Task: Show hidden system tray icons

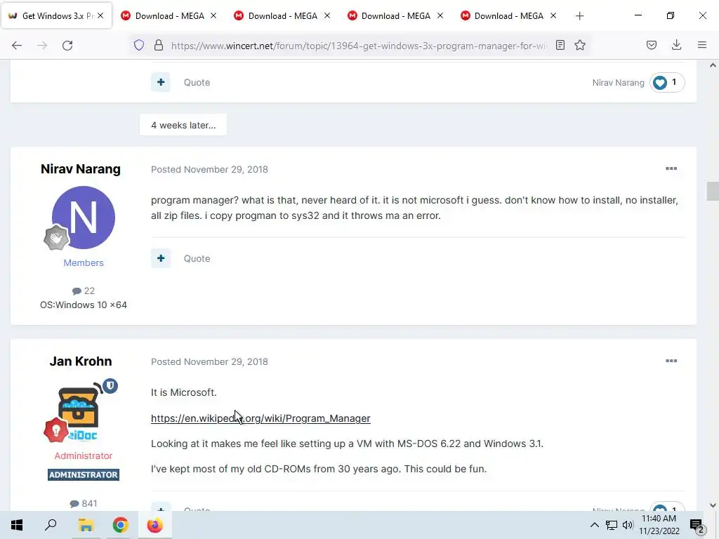Action: point(594,525)
